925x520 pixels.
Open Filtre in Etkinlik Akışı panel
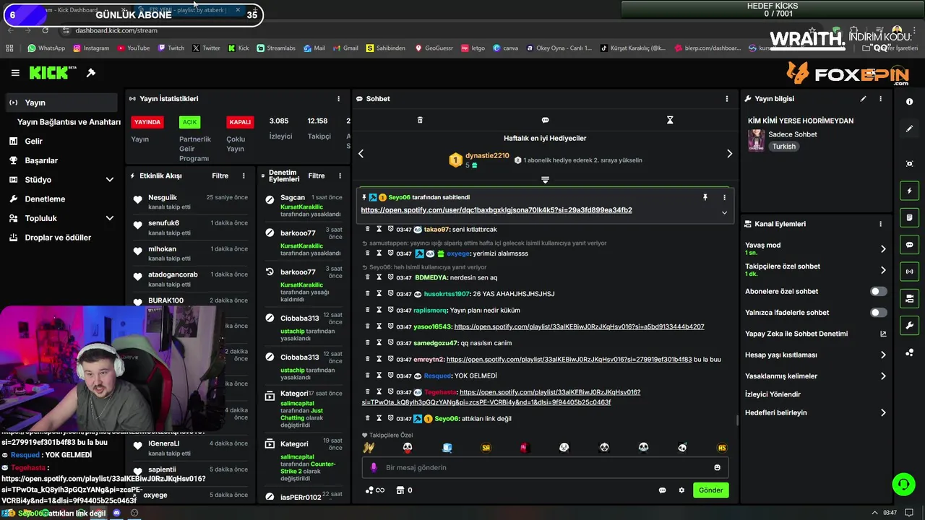point(220,175)
